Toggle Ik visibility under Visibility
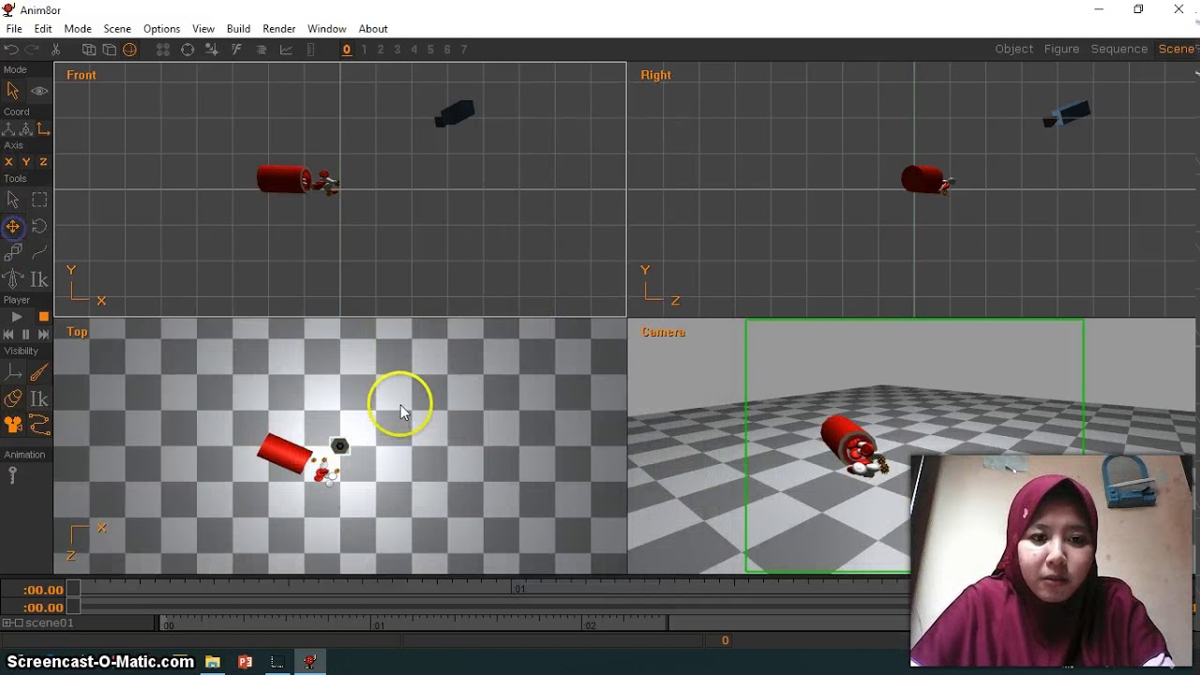1200x675 pixels. point(39,399)
